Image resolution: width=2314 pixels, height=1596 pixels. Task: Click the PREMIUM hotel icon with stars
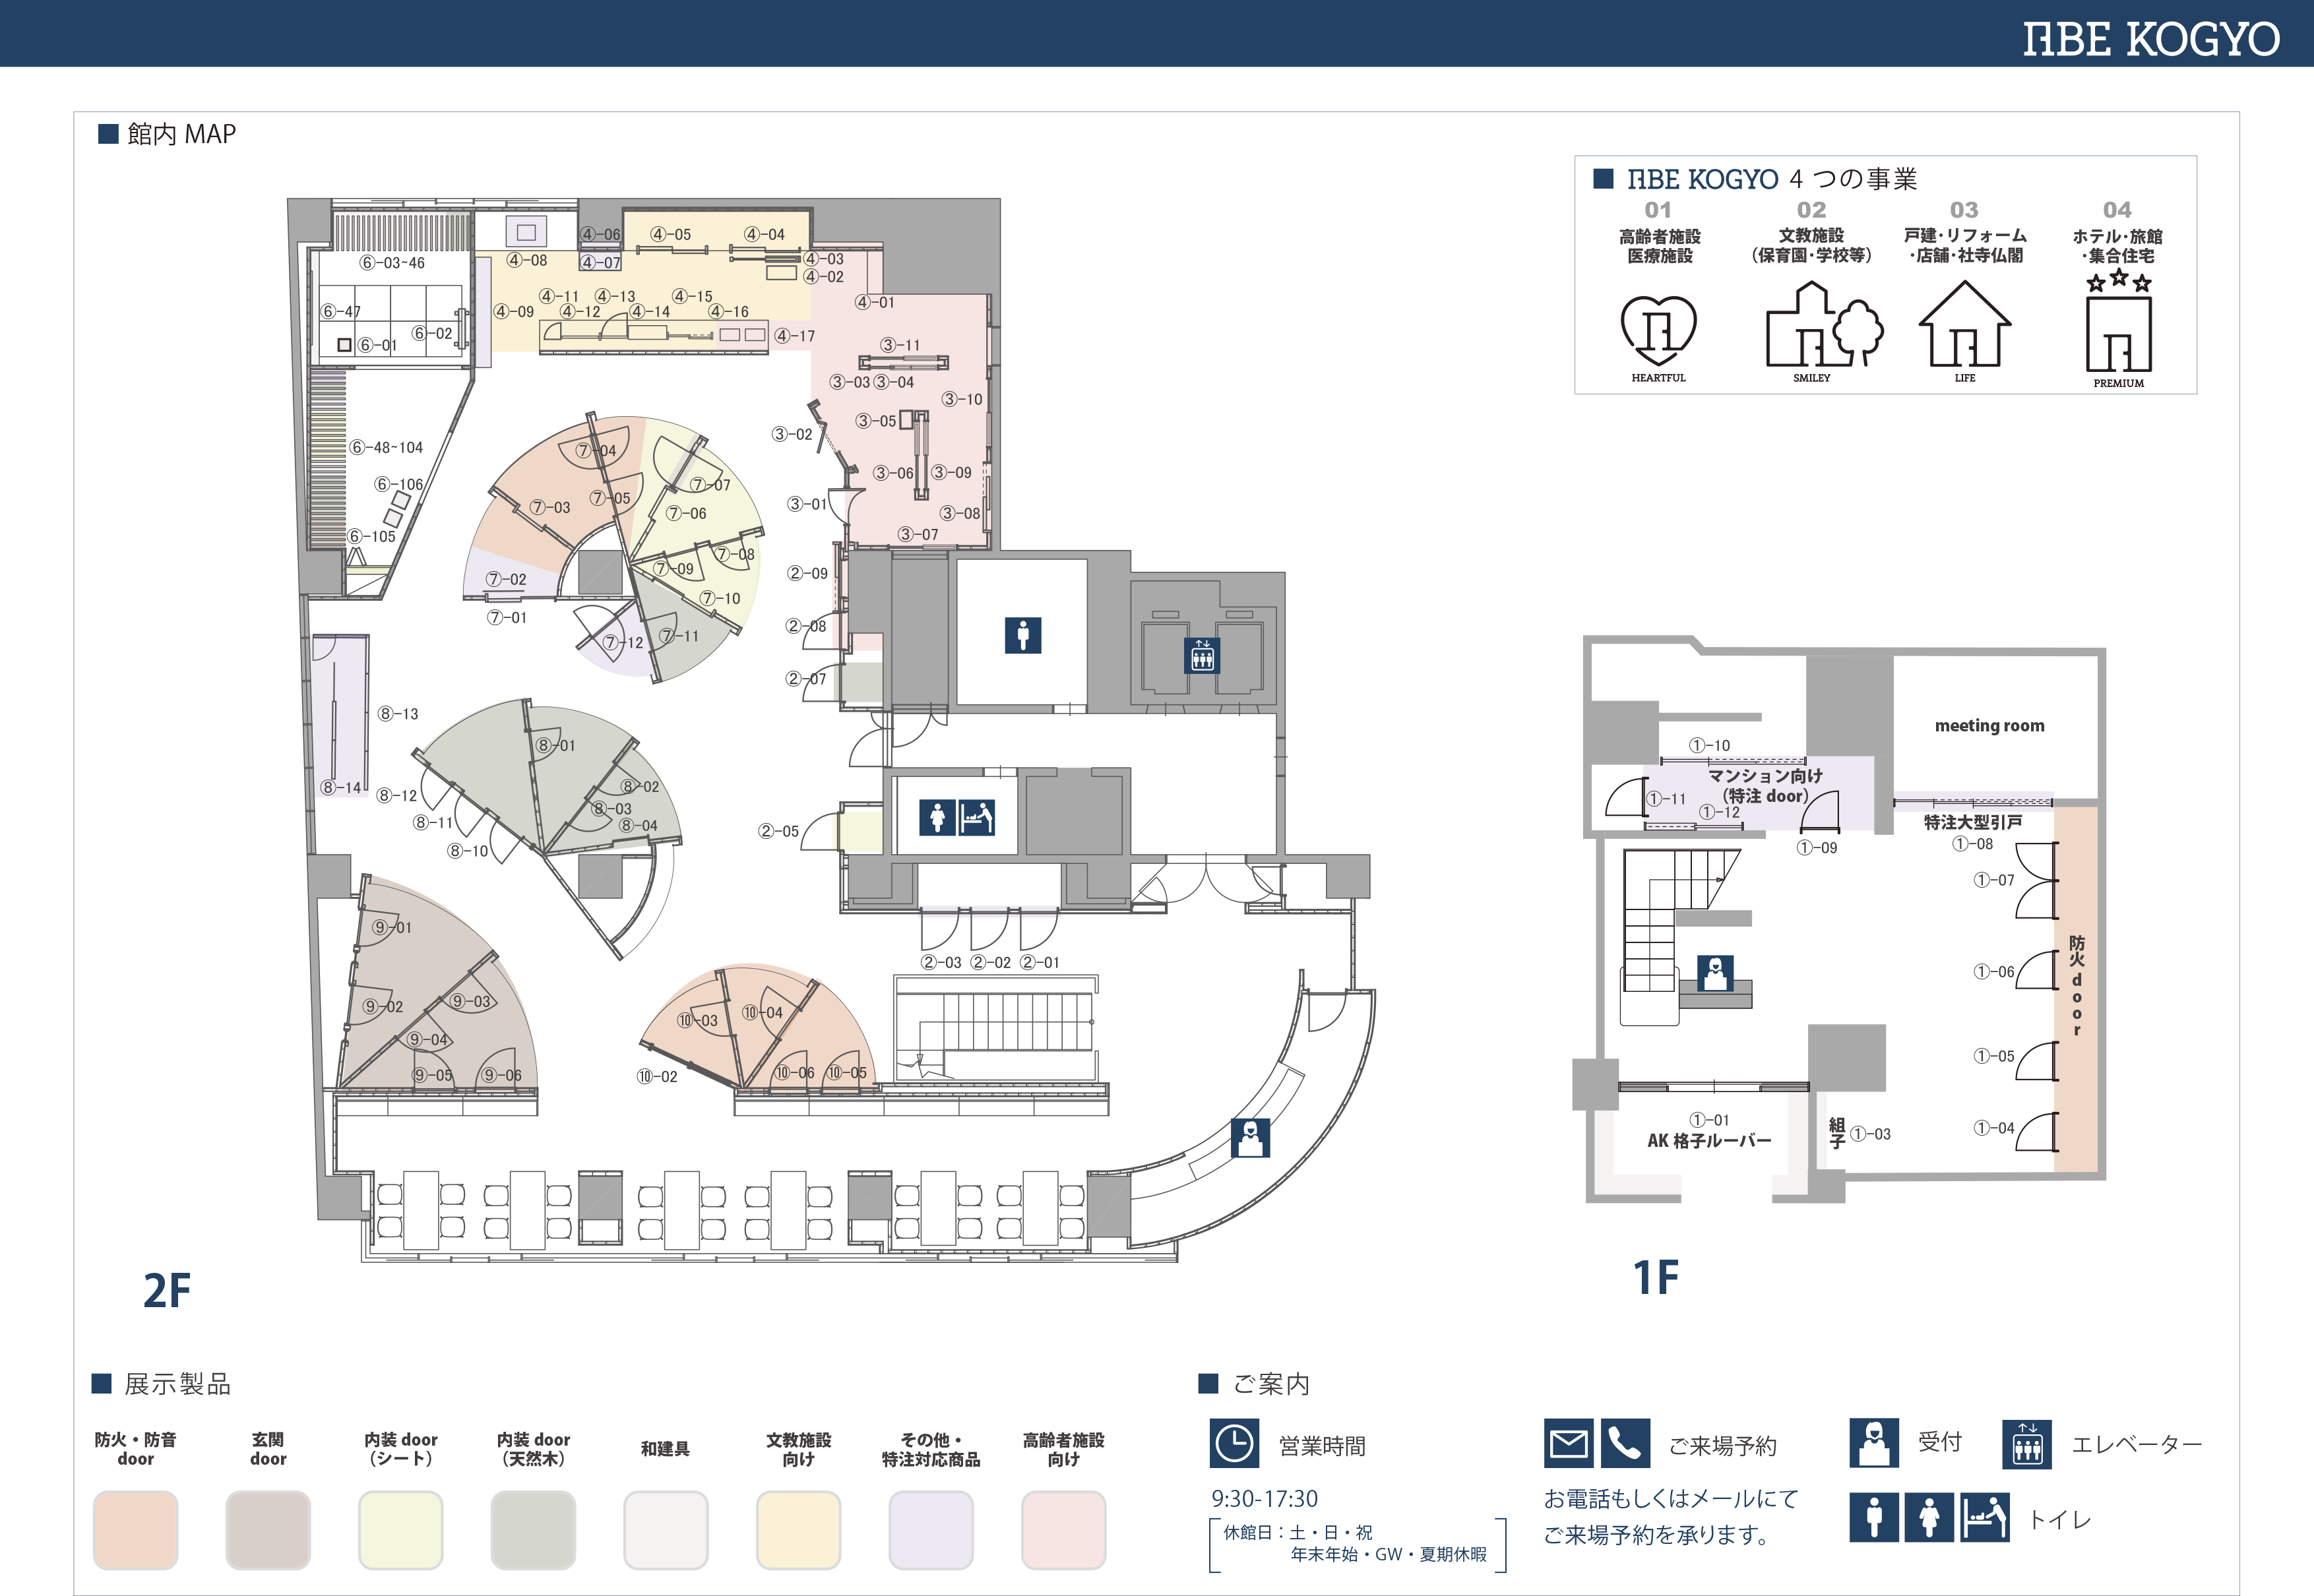pos(2118,326)
